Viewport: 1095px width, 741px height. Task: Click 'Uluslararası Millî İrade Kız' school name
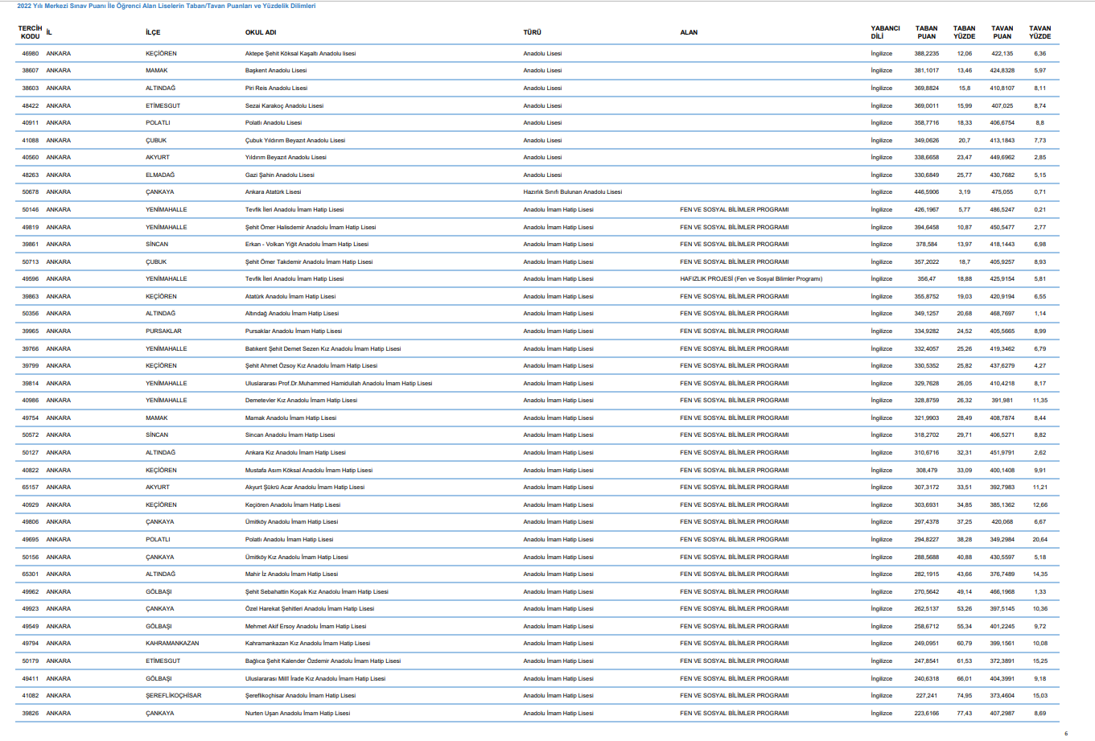coord(315,679)
